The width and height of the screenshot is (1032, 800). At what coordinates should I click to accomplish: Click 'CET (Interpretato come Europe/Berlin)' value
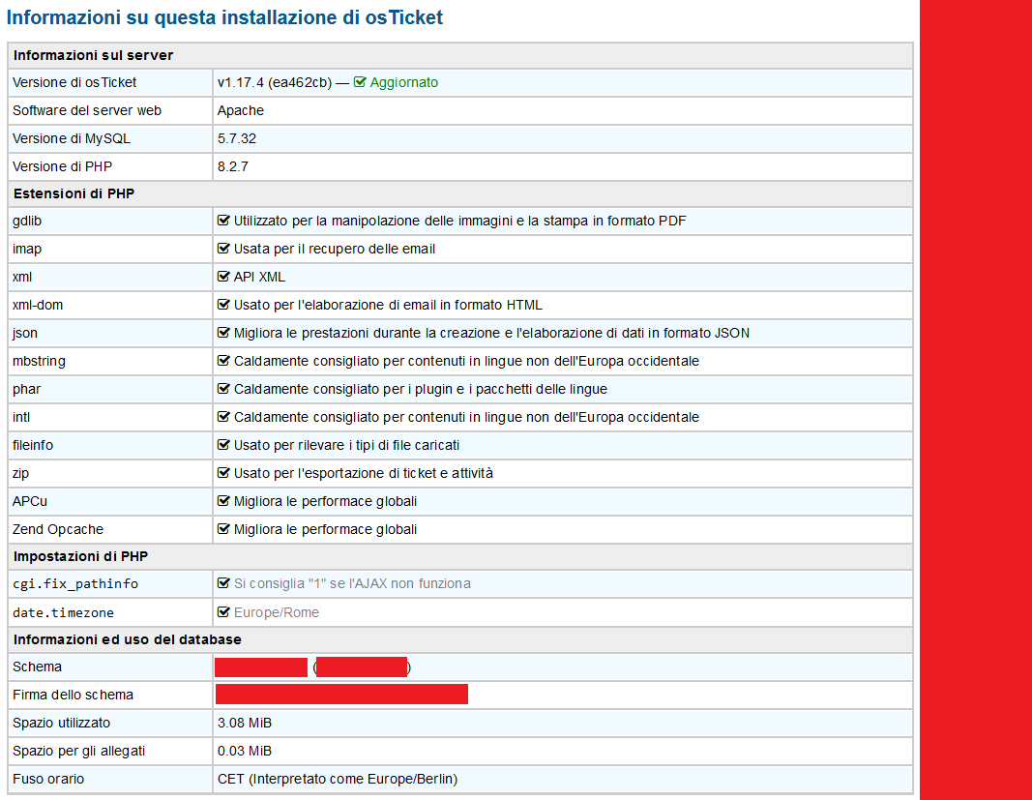click(338, 779)
